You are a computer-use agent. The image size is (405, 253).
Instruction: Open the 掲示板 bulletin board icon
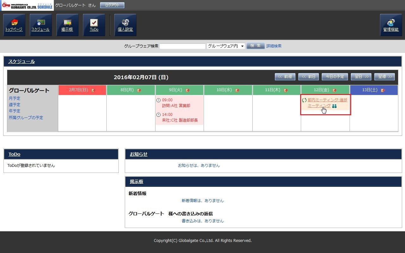[x=67, y=25]
